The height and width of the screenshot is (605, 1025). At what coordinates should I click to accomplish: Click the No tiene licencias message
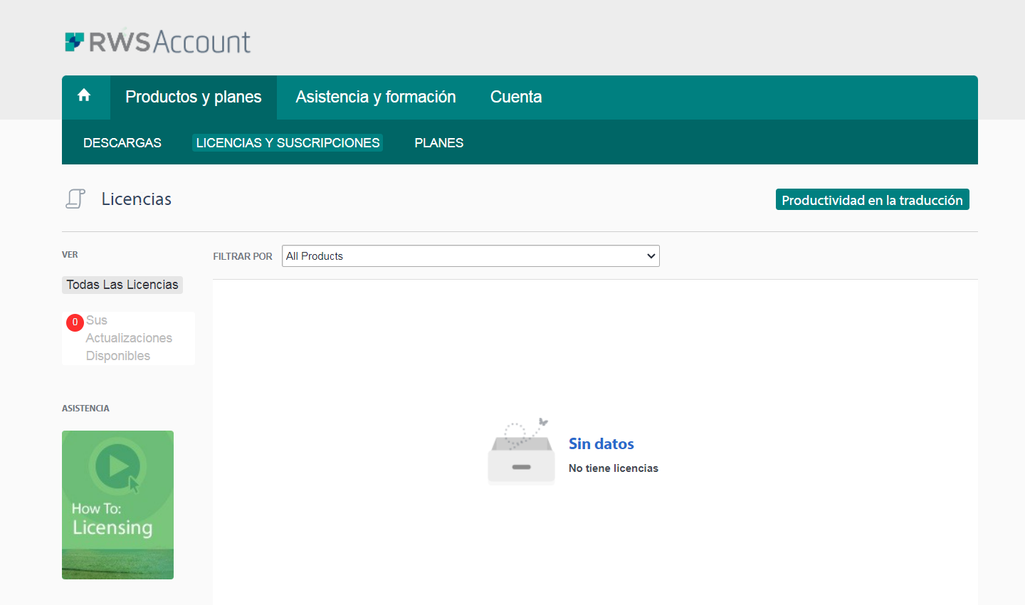[x=614, y=468]
